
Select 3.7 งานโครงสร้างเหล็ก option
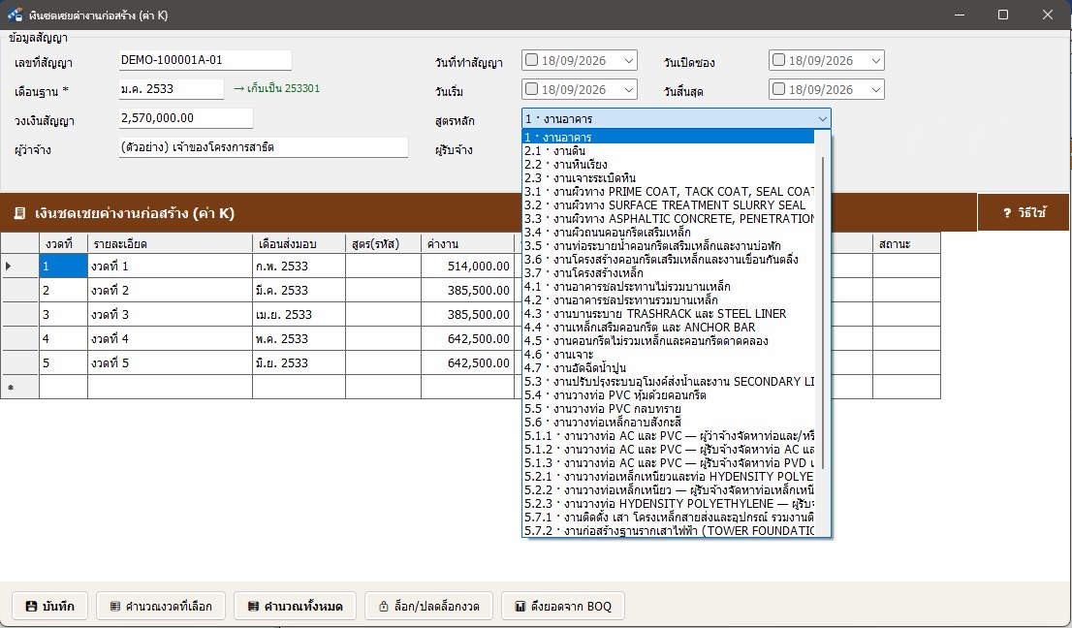(x=669, y=273)
